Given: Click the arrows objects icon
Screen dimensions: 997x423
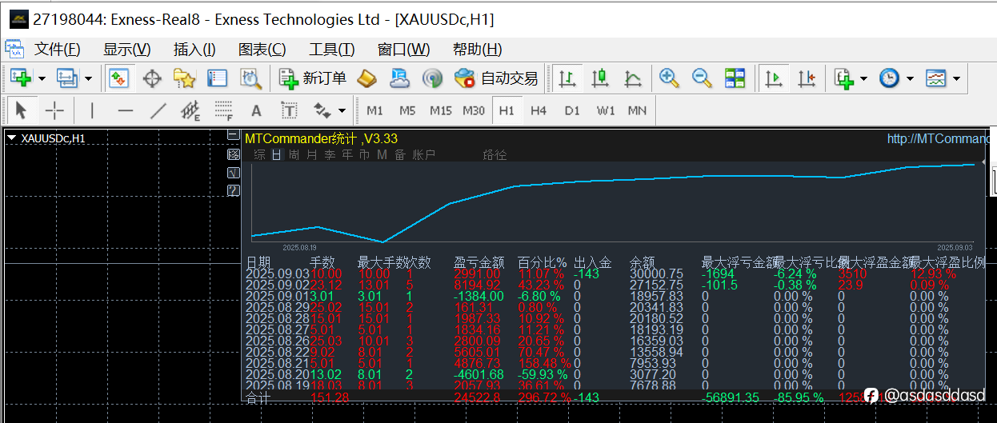Looking at the screenshot, I should [x=322, y=110].
